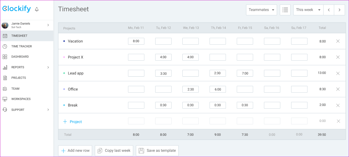Screen dimensions: 349x157
Task: Expand the Reports submenu chevron
Action: (x=48, y=67)
